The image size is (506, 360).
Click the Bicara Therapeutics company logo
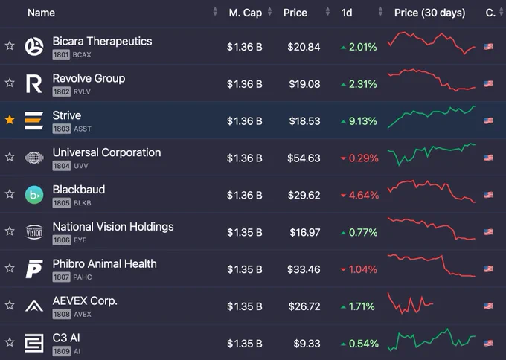pyautogui.click(x=34, y=46)
